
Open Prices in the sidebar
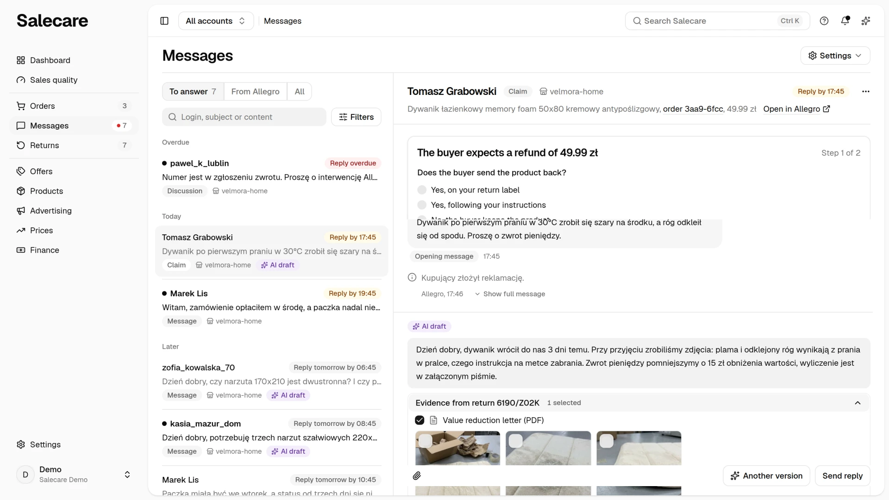(74, 231)
